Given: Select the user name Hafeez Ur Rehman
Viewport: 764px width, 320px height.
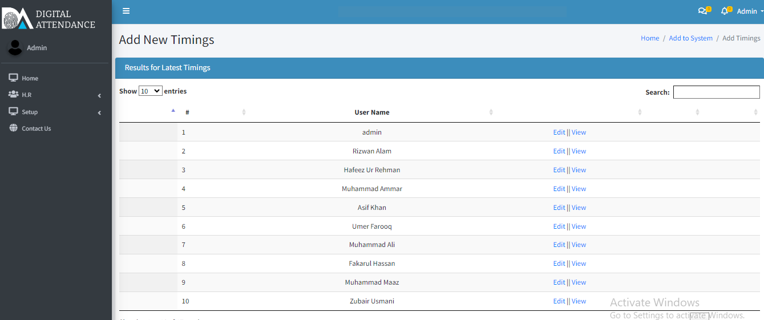Looking at the screenshot, I should click(372, 170).
